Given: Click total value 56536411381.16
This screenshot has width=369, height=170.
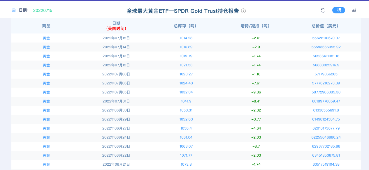Looking at the screenshot, I should (326, 56).
